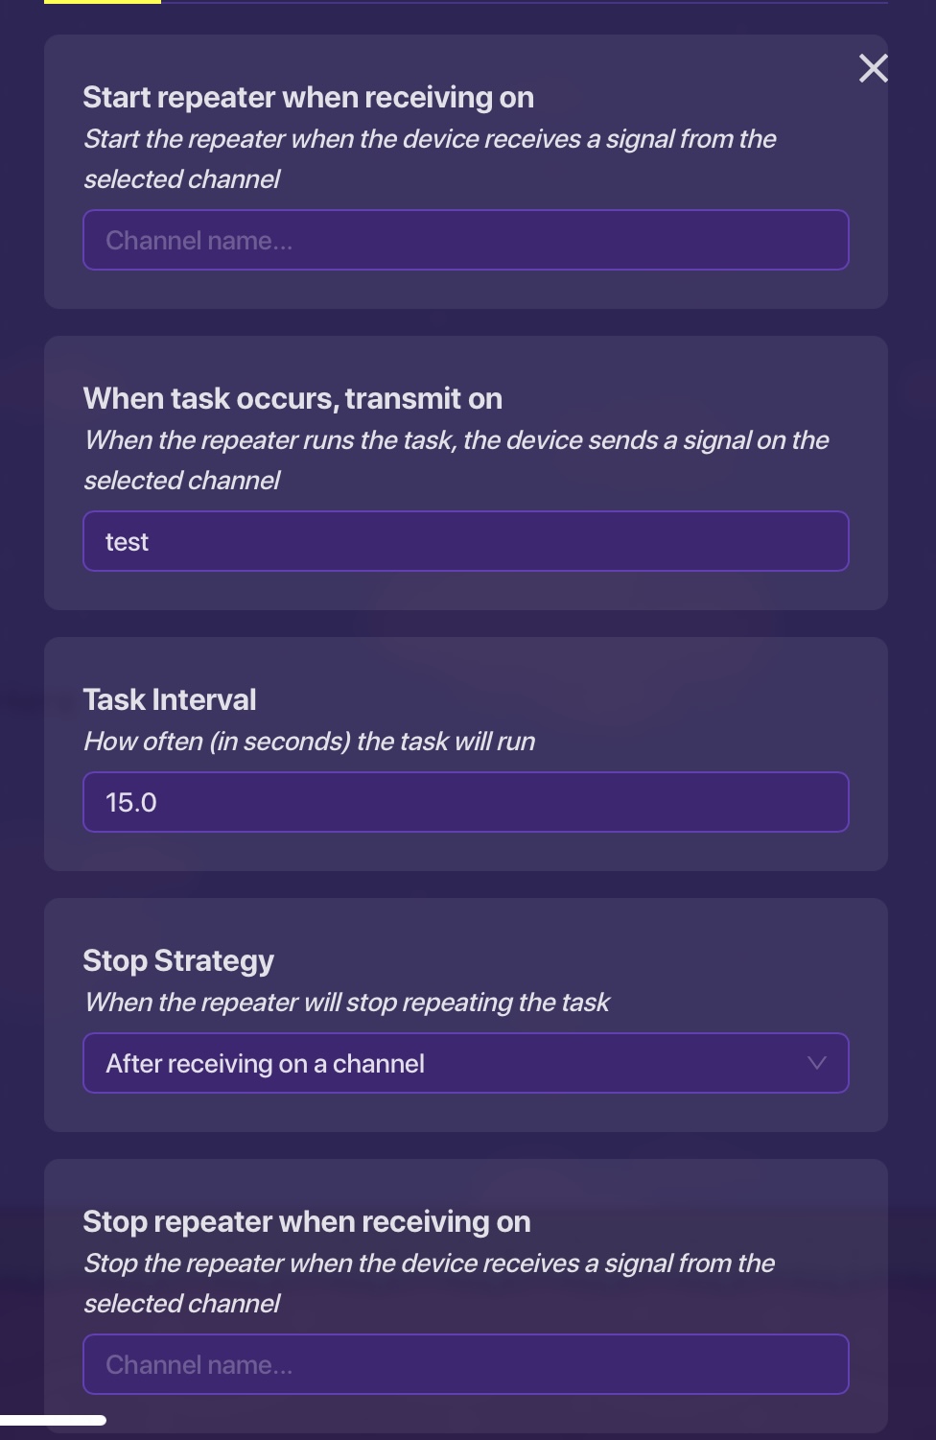Select the yellow highlighted tab indicator at top
The width and height of the screenshot is (936, 1440).
103,2
